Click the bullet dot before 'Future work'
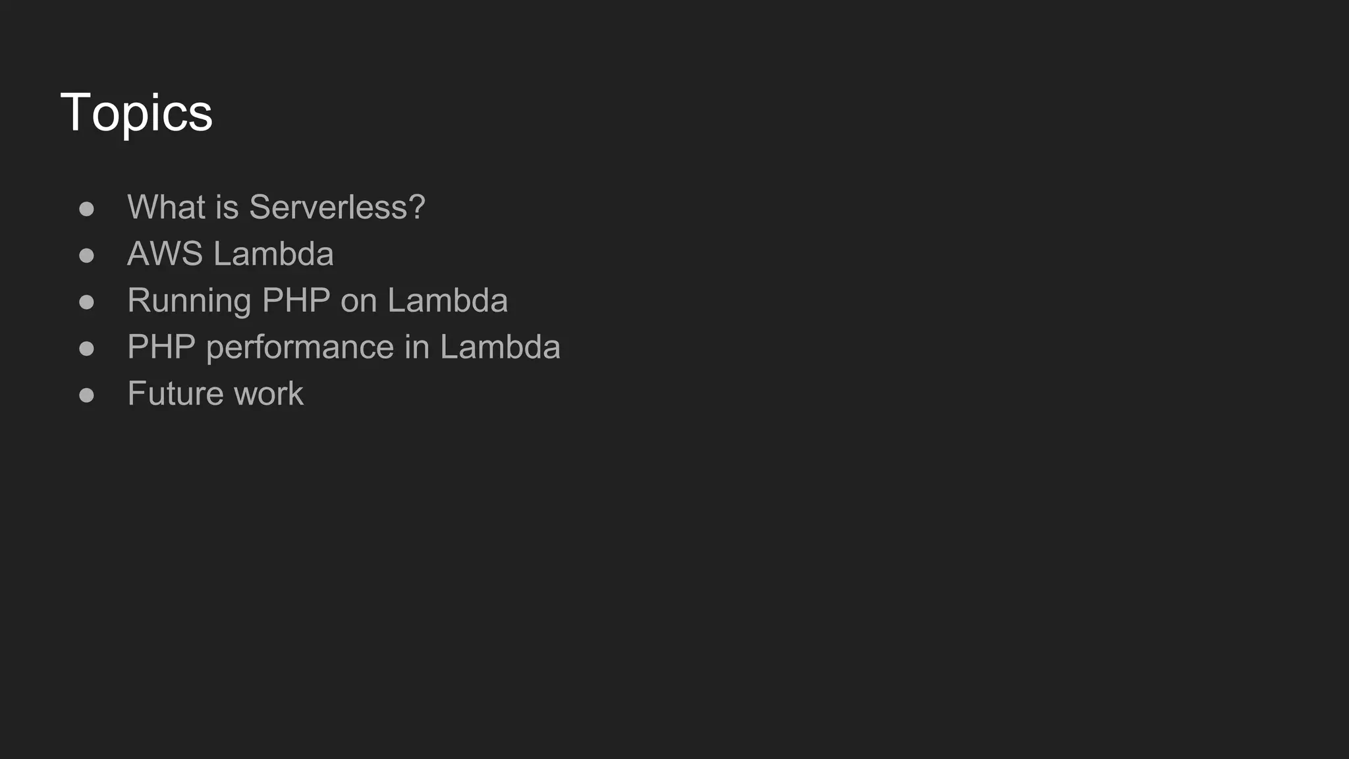This screenshot has height=759, width=1349. 86,395
